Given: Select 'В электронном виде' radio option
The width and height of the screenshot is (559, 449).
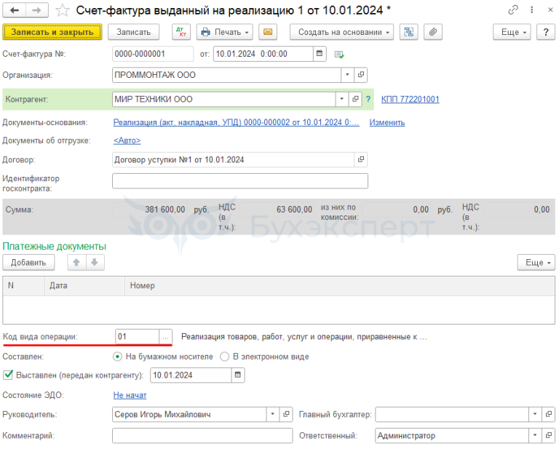Looking at the screenshot, I should point(226,357).
